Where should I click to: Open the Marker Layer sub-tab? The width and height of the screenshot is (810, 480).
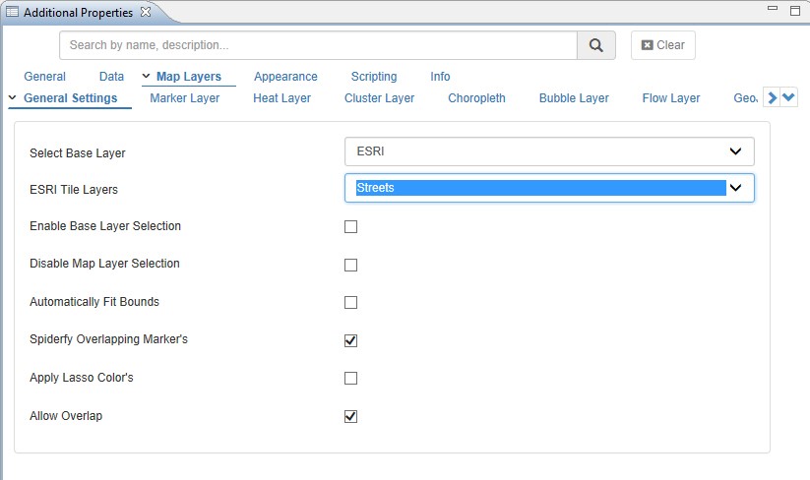pyautogui.click(x=184, y=98)
